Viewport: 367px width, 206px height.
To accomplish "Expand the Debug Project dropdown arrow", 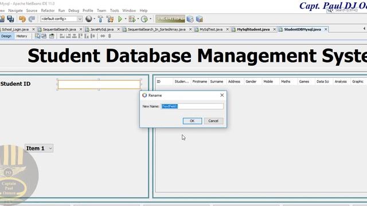I will pos(138,19).
